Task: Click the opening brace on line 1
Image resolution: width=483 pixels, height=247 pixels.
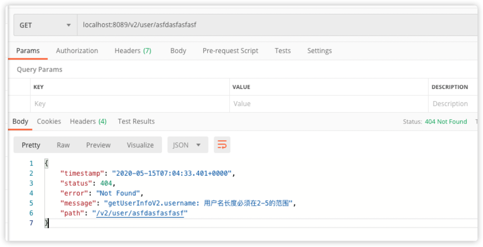Action: pyautogui.click(x=46, y=163)
